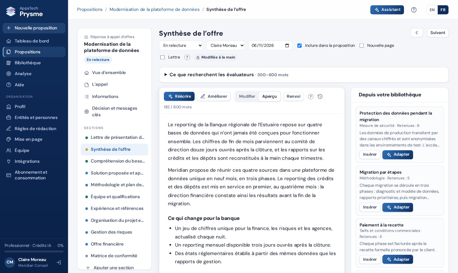458x273 pixels.
Task: Open the En relecture status dropdown
Action: [181, 45]
